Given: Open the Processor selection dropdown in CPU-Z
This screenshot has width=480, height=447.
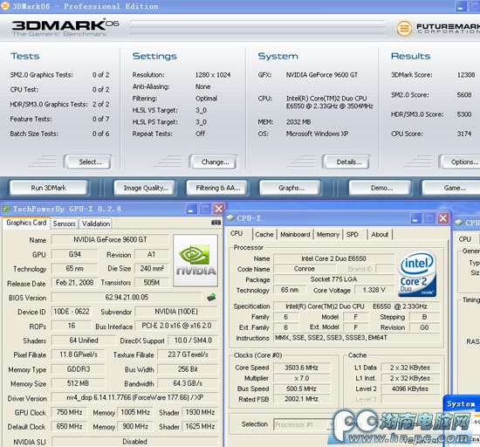Looking at the screenshot, I should [332, 424].
